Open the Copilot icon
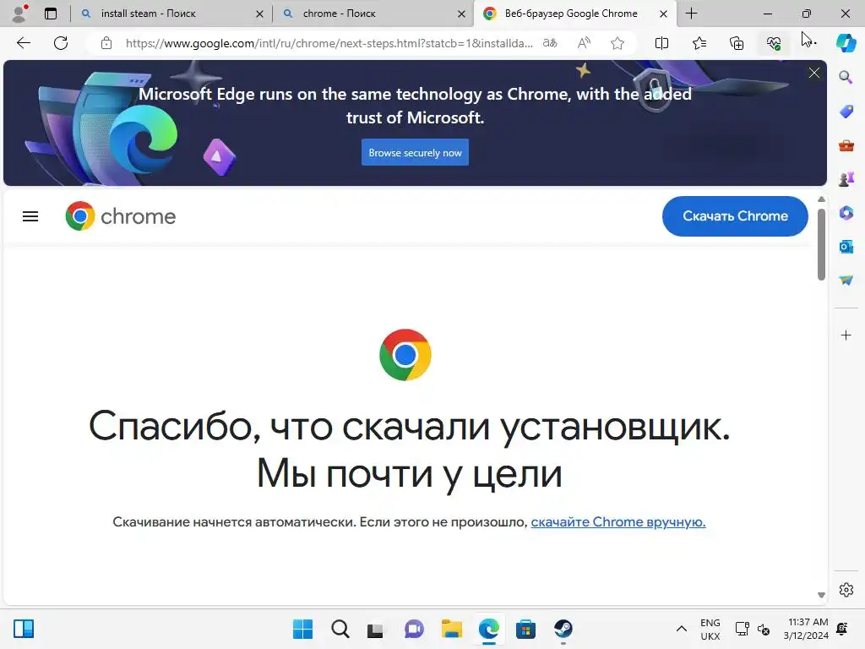The height and width of the screenshot is (649, 865). [846, 43]
